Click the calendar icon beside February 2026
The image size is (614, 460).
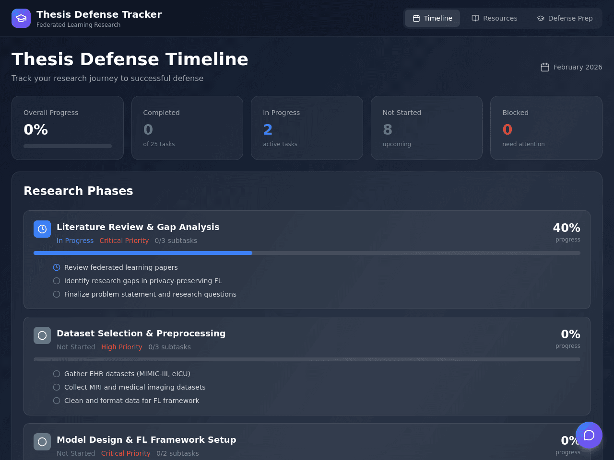tap(545, 67)
